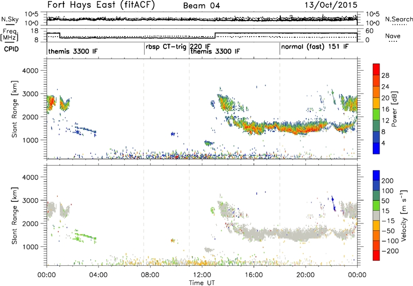
Task: Click the '08:00' time axis tick label
Action: click(150, 275)
